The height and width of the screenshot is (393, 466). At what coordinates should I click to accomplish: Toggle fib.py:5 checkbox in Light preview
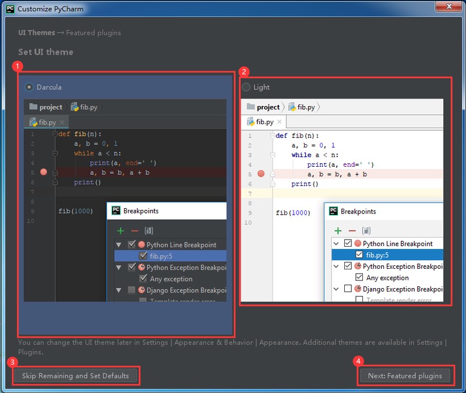[359, 255]
